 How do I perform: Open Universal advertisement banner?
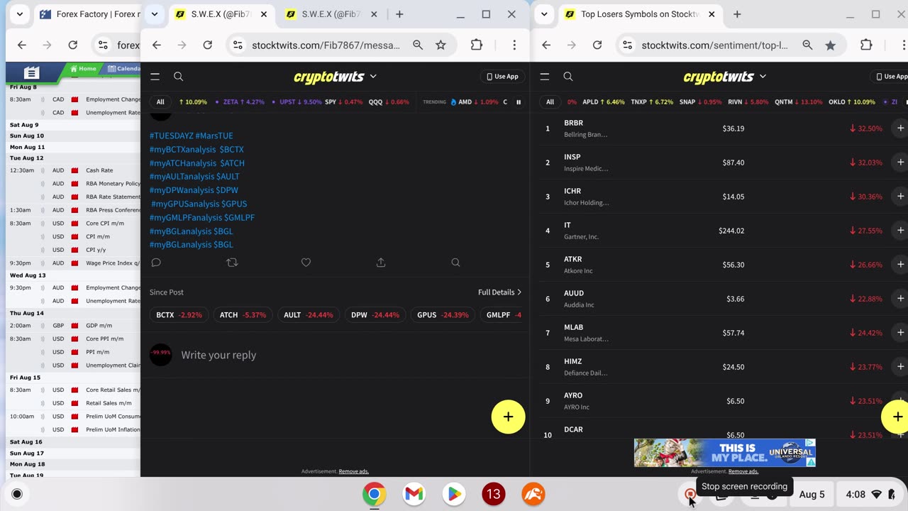click(724, 453)
